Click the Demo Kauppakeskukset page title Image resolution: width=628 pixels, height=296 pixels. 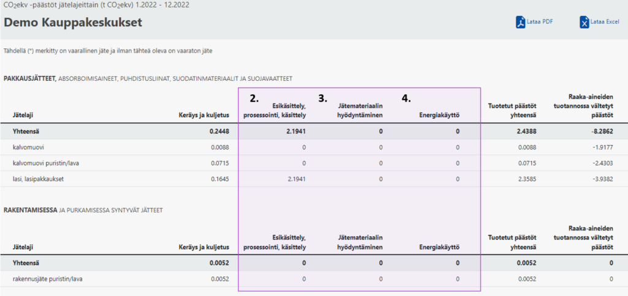pos(72,23)
